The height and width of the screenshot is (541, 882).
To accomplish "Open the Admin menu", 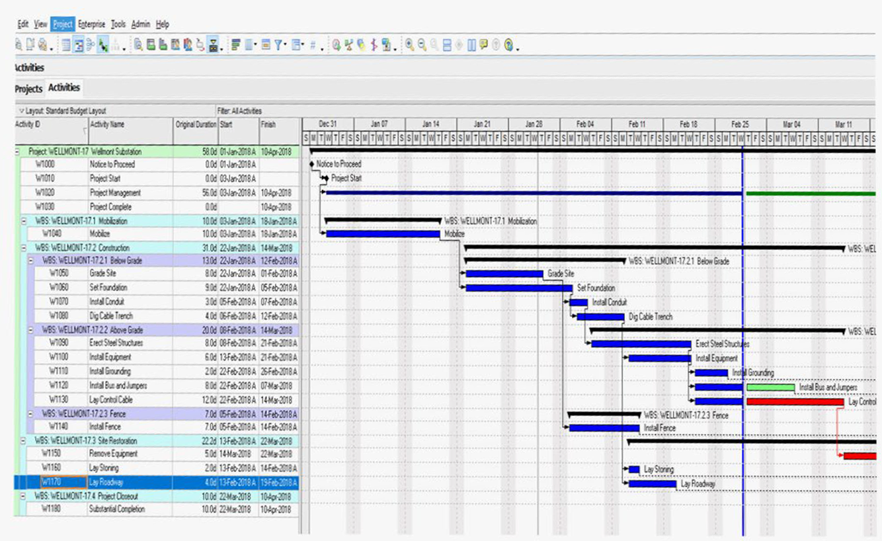I will click(x=141, y=24).
